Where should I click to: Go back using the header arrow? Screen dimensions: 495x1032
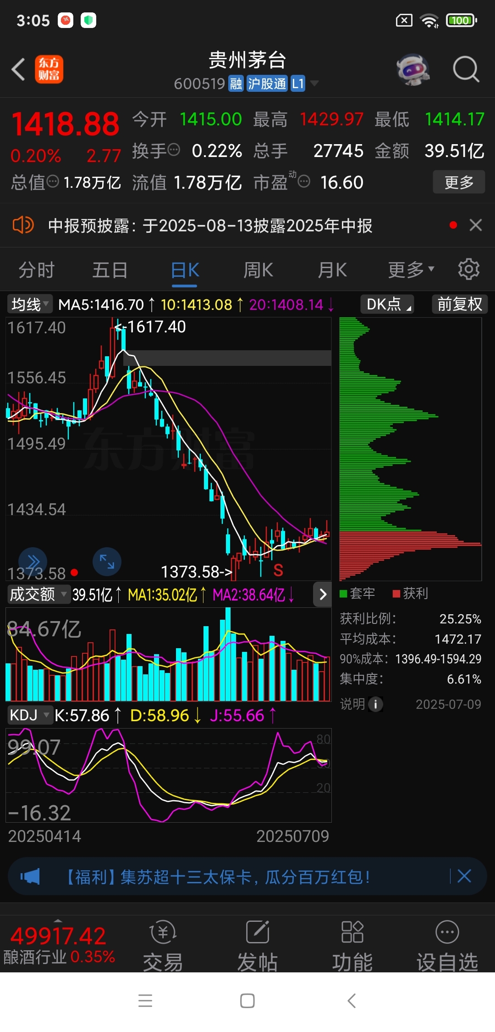18,70
